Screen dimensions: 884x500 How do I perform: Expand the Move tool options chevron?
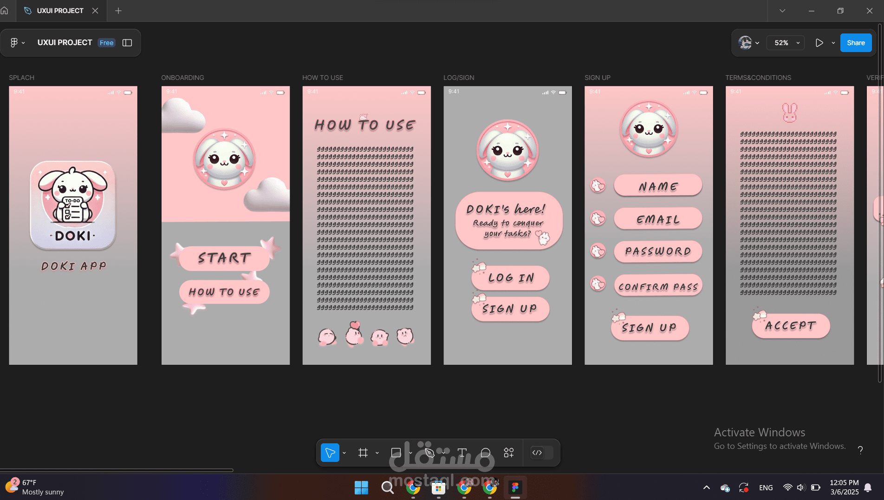click(x=344, y=453)
